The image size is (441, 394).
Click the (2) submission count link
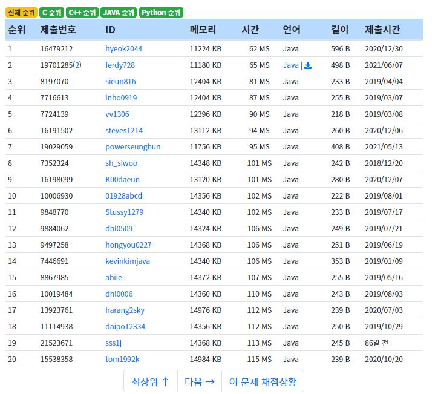[77, 65]
